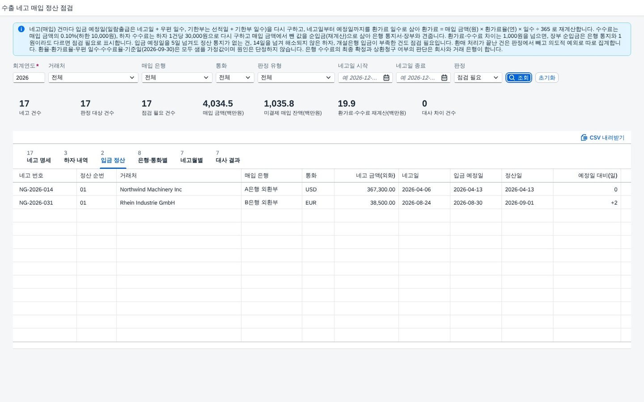644x402 pixels.
Task: Open the 네고일 종료 calendar picker icon
Action: (x=444, y=78)
